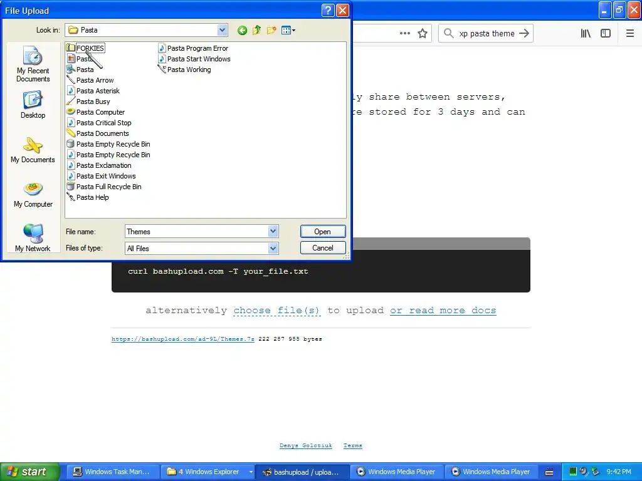Switch to bashupload taskbar button
Image resolution: width=642 pixels, height=481 pixels.
point(303,472)
